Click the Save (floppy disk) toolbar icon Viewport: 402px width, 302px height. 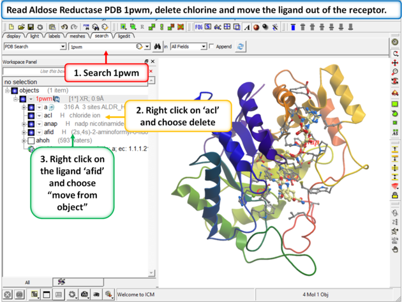pyautogui.click(x=30, y=27)
